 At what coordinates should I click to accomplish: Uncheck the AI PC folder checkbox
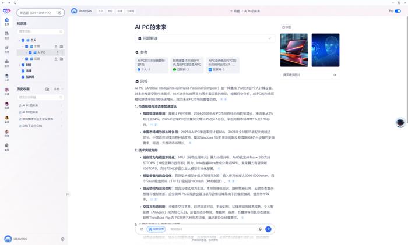click(x=30, y=52)
